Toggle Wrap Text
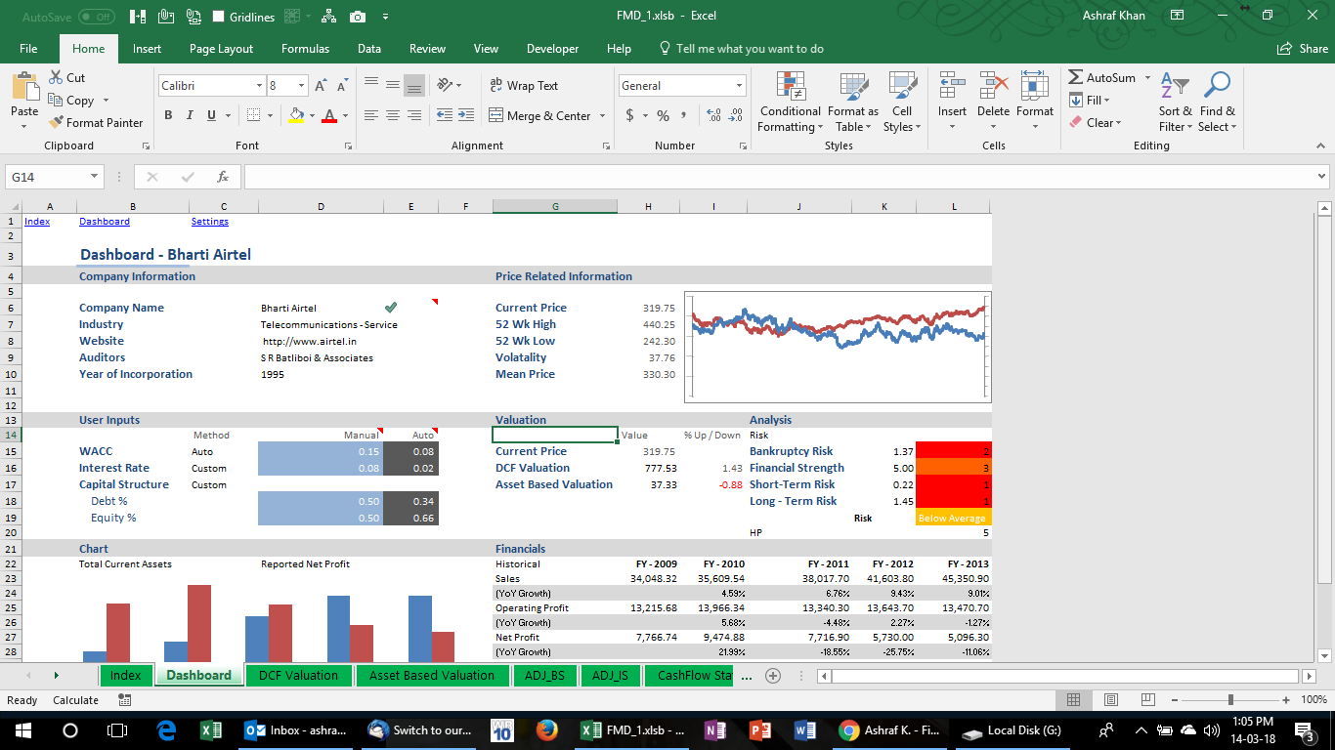Viewport: 1335px width, 750px height. click(x=524, y=85)
